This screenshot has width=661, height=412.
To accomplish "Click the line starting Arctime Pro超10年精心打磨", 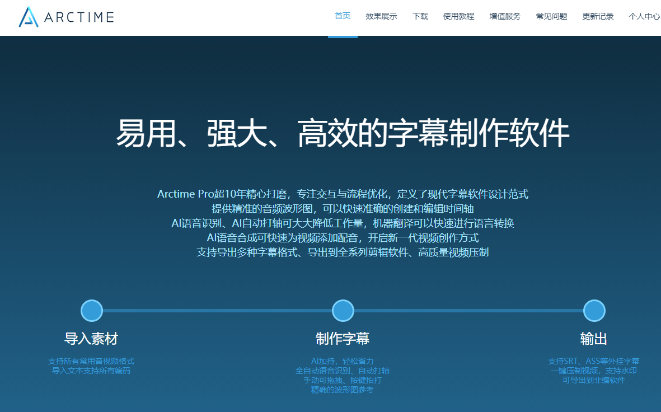I will [x=343, y=194].
